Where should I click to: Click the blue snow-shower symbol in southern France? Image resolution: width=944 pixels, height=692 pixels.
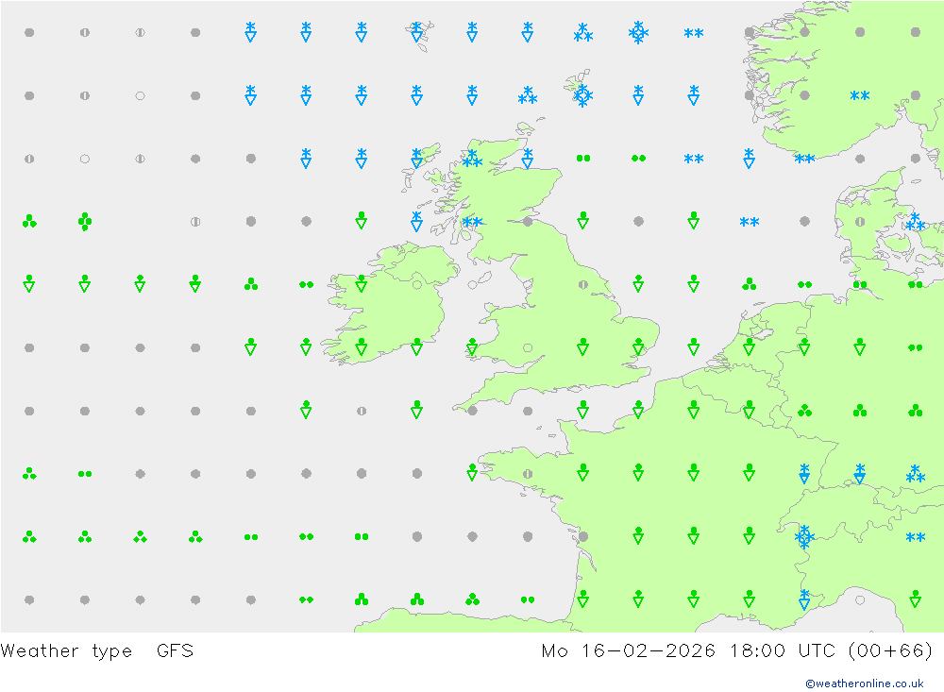click(804, 599)
